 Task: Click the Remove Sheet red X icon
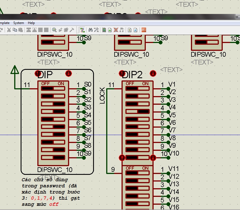[116, 30]
